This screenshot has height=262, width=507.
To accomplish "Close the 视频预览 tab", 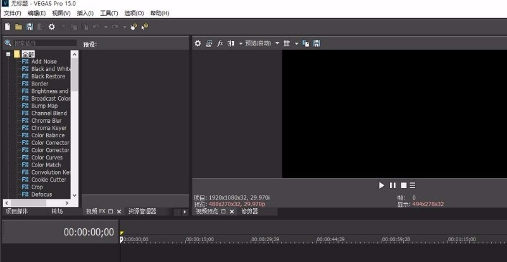I will (232, 211).
